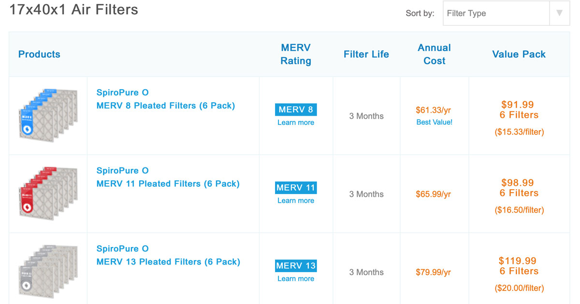Select the $119.99 6 Filters value pack
The width and height of the screenshot is (580, 304).
coord(519,266)
